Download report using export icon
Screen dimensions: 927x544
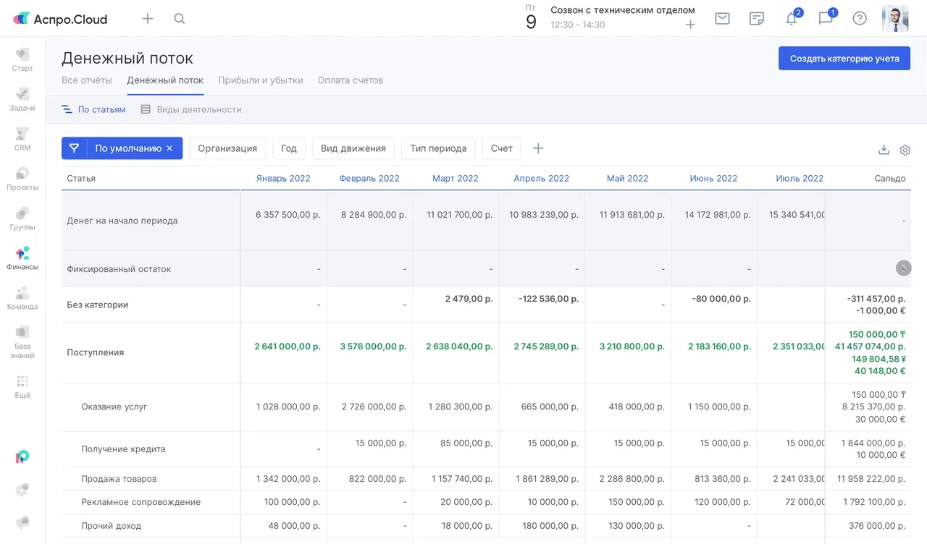[x=884, y=150]
